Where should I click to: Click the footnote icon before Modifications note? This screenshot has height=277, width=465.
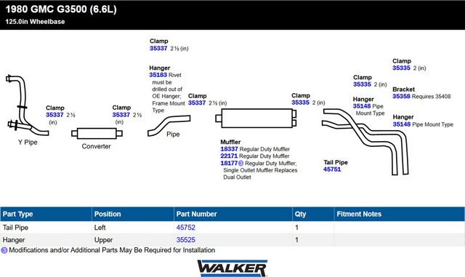[x=4, y=250]
